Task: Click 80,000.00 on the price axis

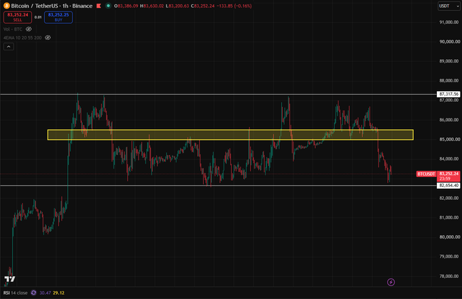Action: (448, 237)
